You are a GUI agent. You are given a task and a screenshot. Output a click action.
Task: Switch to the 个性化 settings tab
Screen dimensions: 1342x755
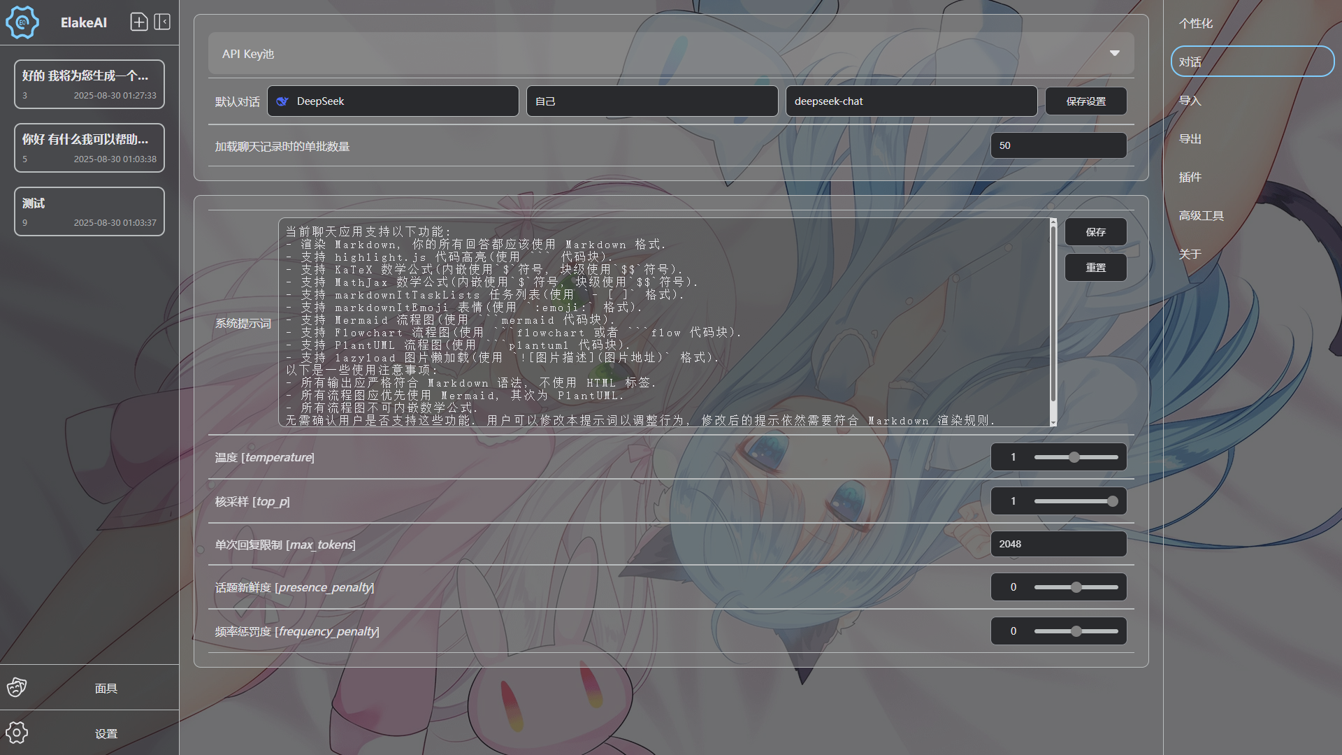[x=1195, y=24]
